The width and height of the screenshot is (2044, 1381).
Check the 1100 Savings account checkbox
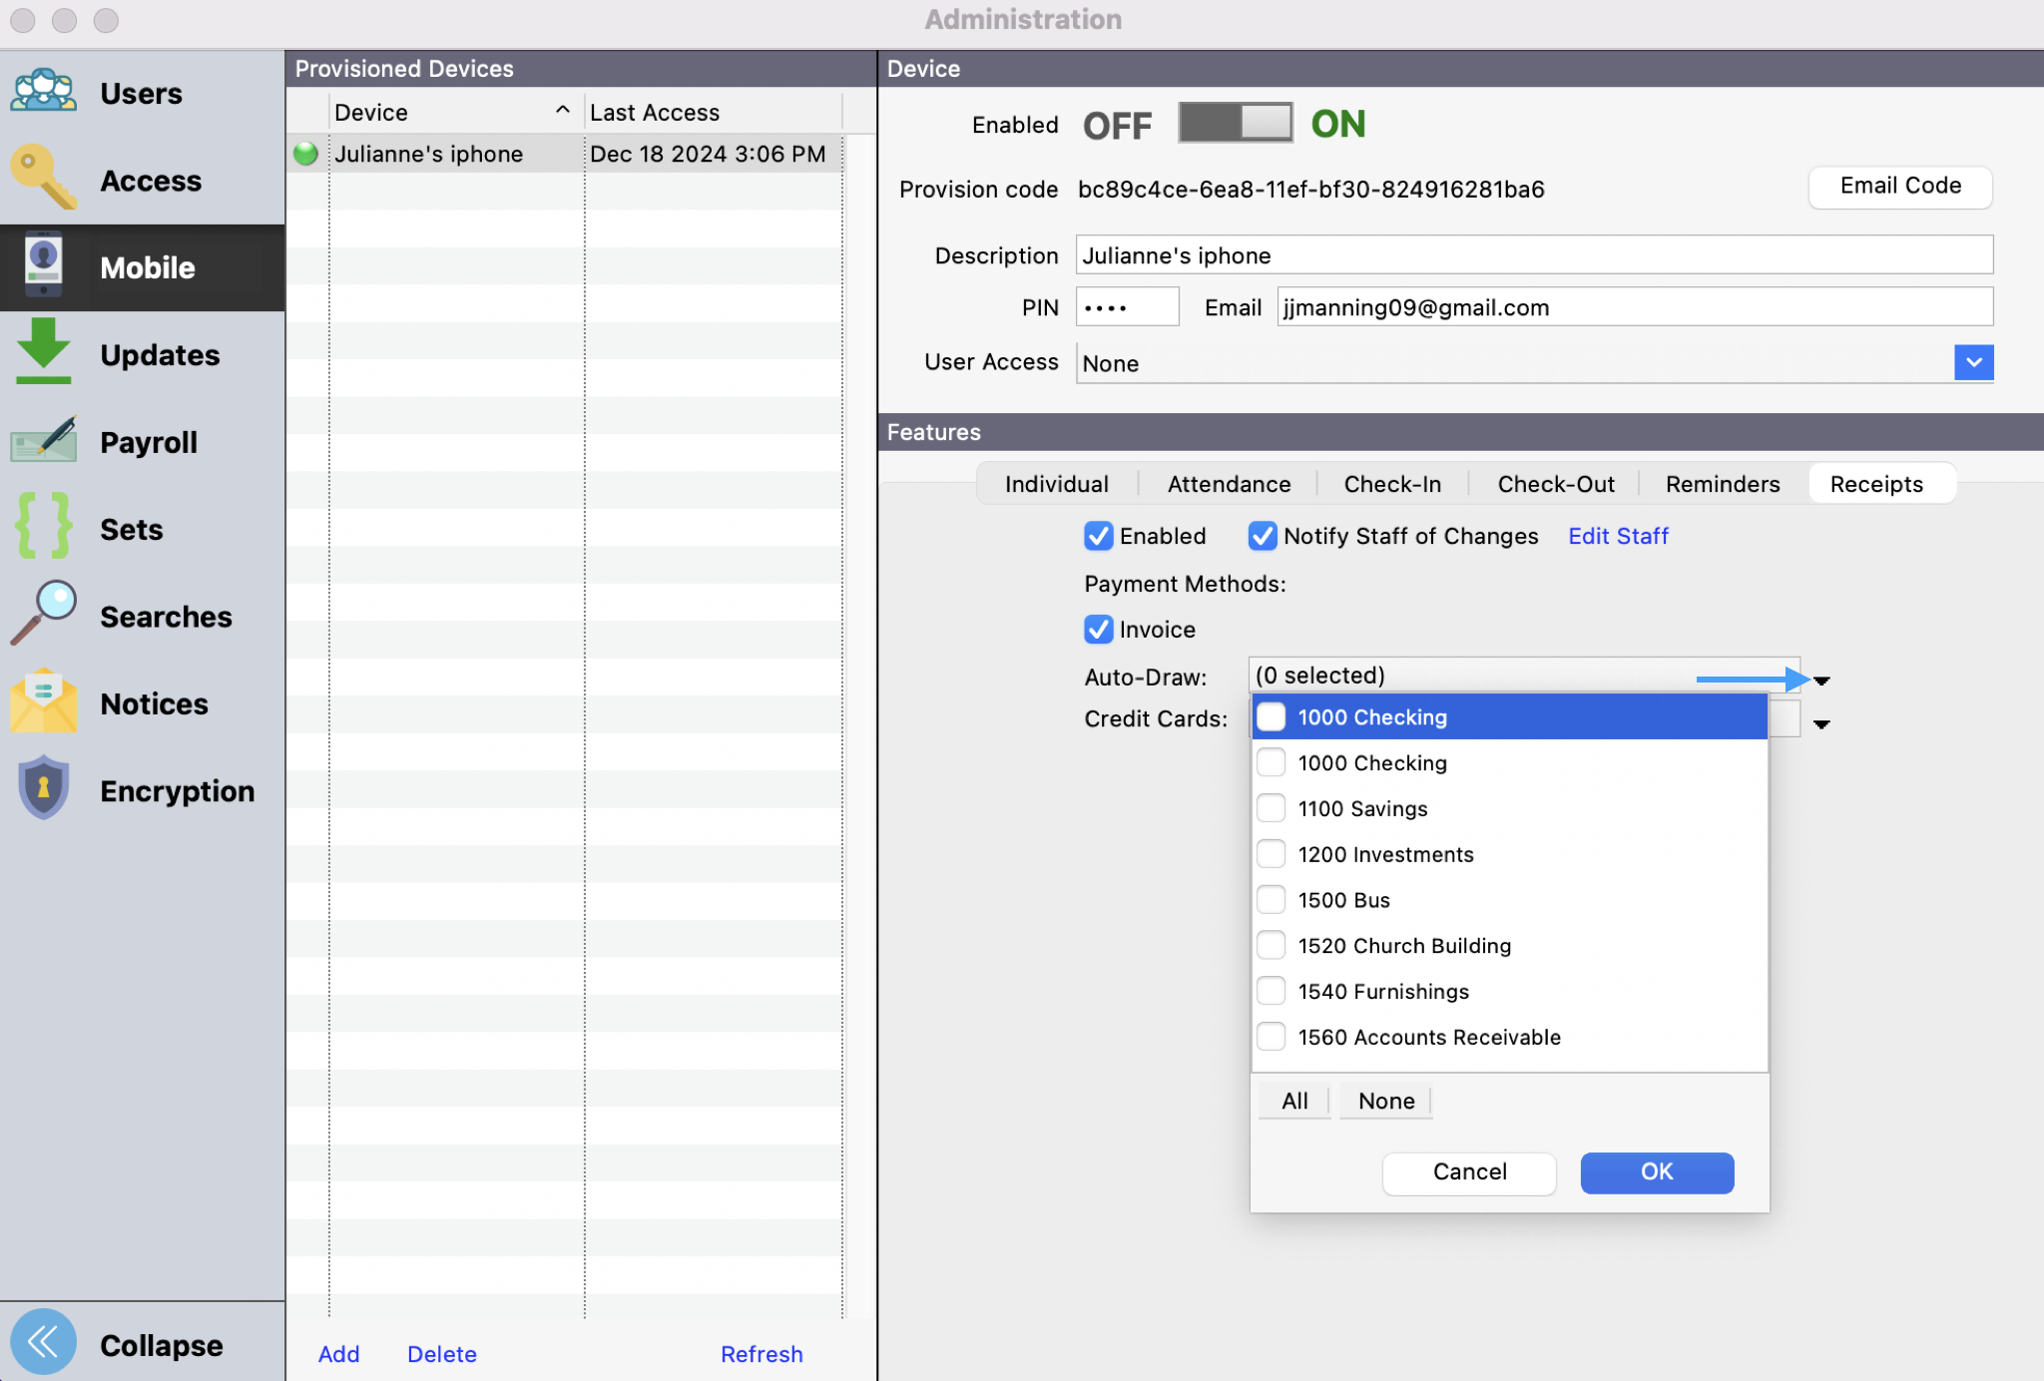point(1271,808)
